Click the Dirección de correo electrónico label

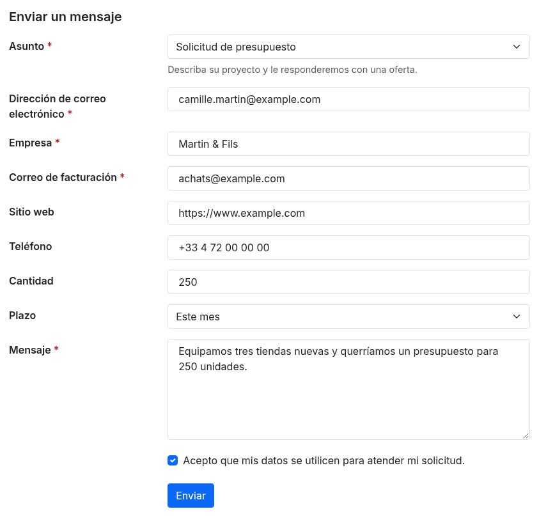(58, 106)
